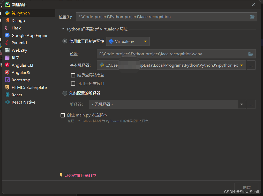
Task: Open the 基本解释器 dropdown arrow
Action: (242, 65)
